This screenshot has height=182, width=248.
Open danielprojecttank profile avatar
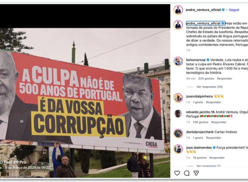tap(178, 134)
